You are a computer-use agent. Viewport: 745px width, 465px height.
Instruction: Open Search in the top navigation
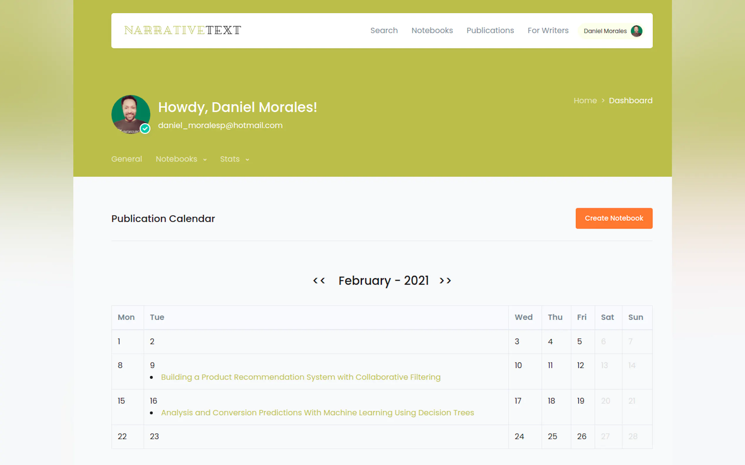[x=384, y=30]
